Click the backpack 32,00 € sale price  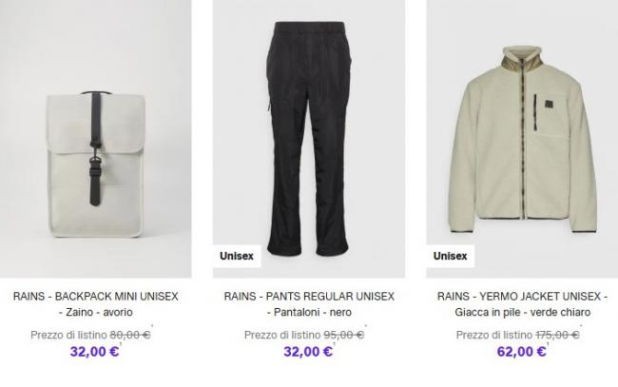coord(94,351)
